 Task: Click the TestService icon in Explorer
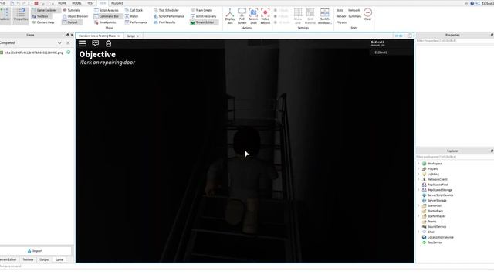coord(424,242)
